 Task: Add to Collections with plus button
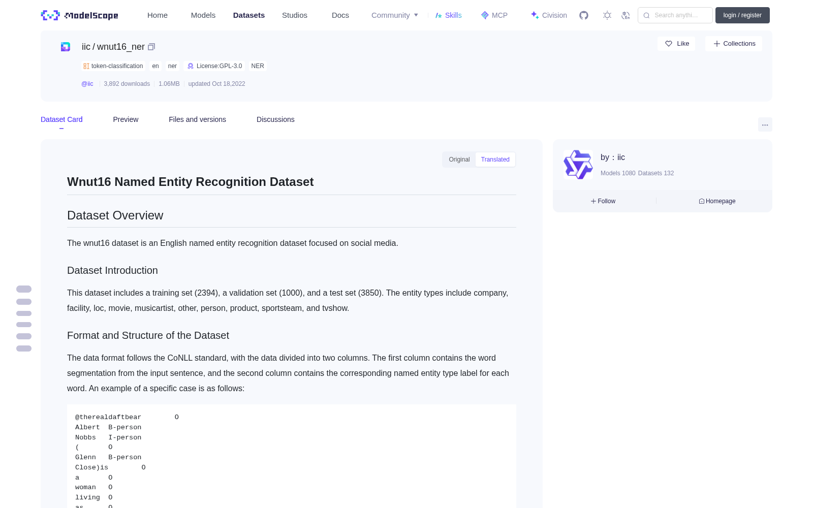point(734,44)
